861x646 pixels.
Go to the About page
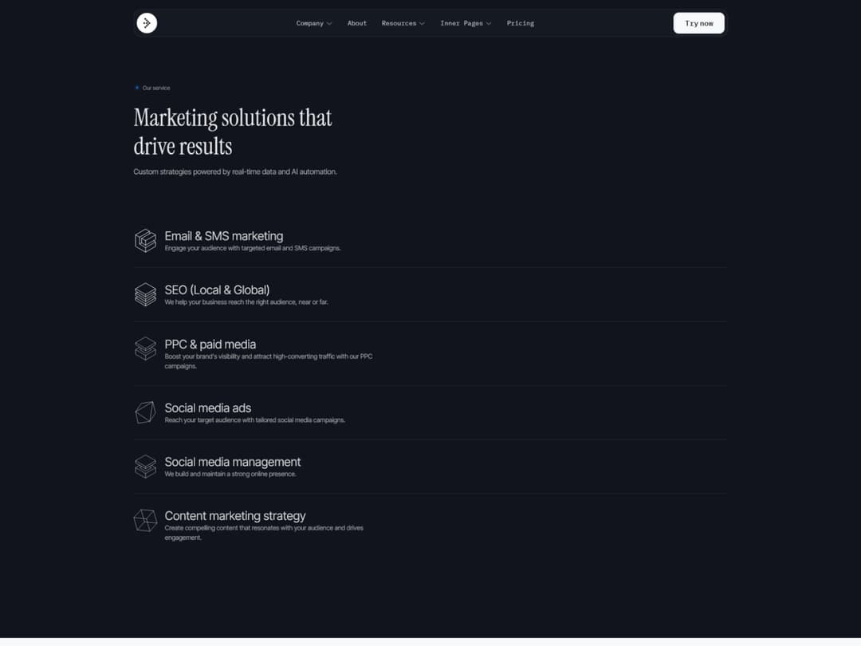pyautogui.click(x=357, y=23)
